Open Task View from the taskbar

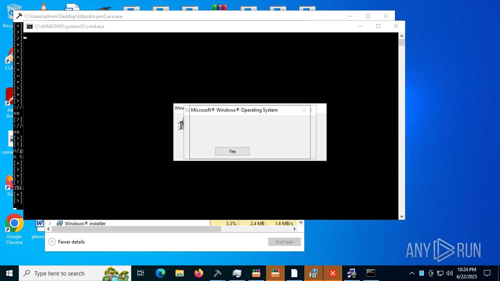(x=141, y=273)
